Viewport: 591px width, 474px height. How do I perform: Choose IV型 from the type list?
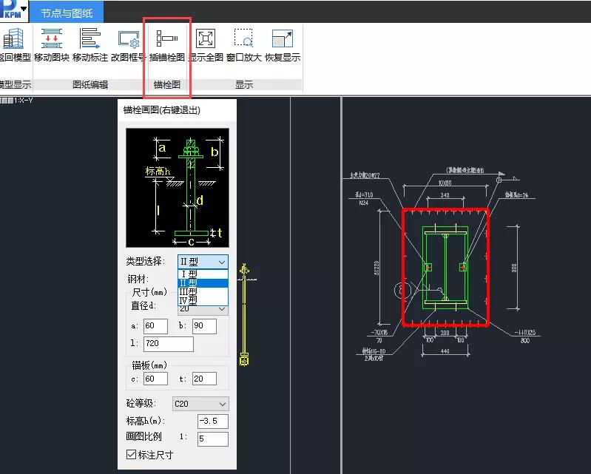click(x=203, y=300)
